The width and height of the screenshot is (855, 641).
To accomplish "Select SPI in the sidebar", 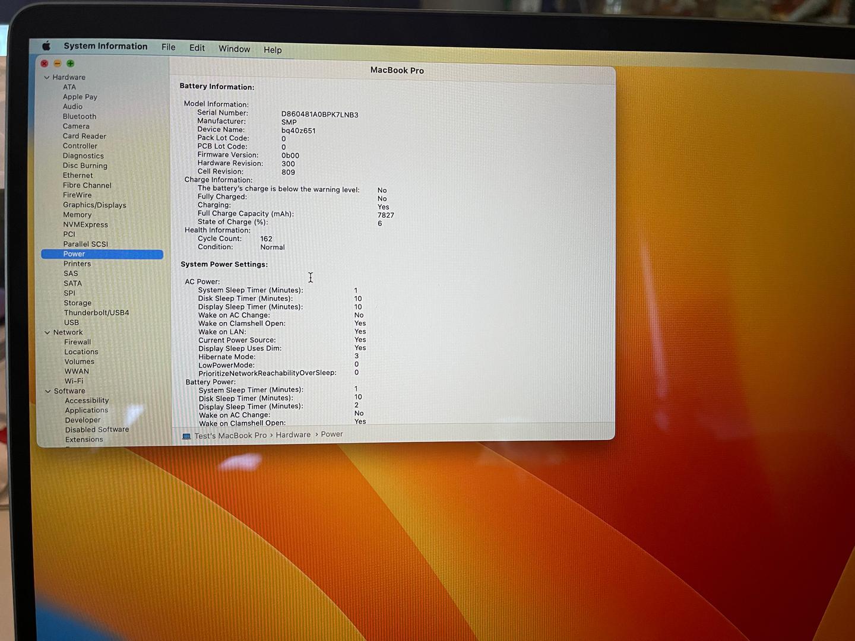I will [x=70, y=293].
